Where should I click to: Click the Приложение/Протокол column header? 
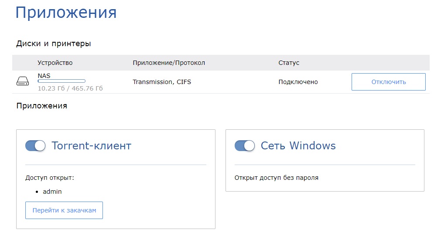(x=169, y=63)
